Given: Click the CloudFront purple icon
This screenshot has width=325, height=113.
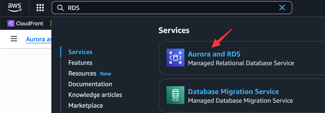Looking at the screenshot, I should tap(11, 24).
